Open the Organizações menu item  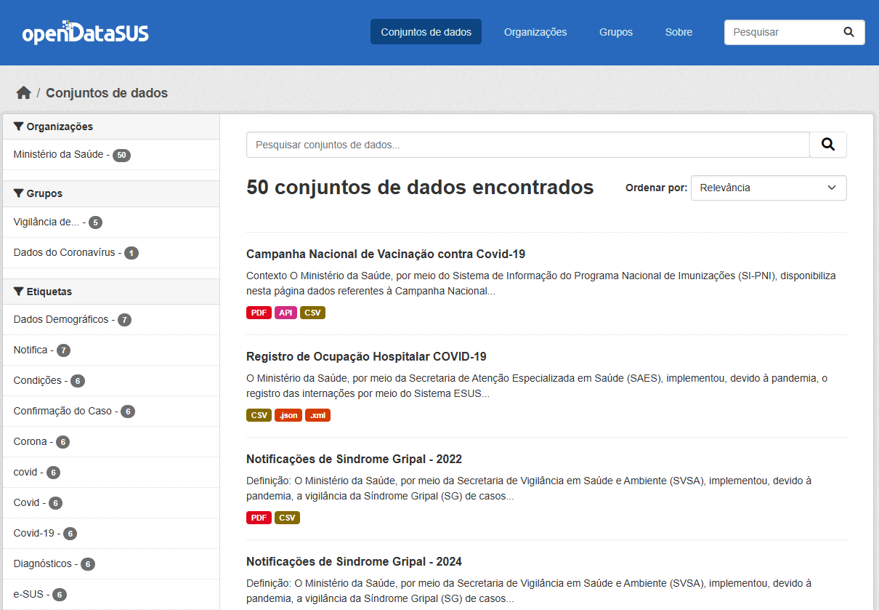pyautogui.click(x=535, y=32)
